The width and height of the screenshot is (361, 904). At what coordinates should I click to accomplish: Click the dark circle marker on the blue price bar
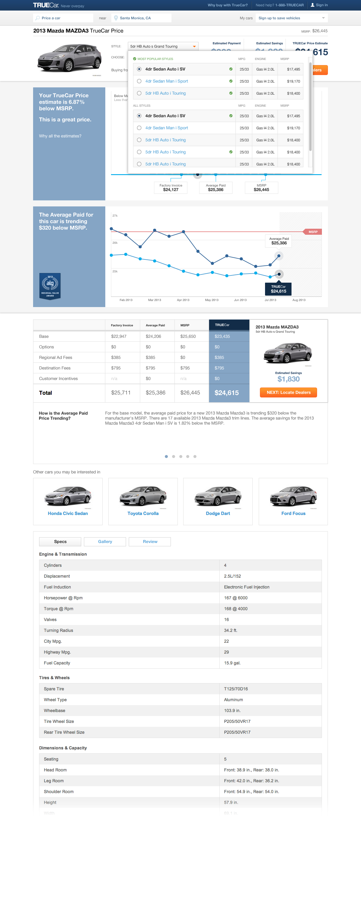(x=198, y=174)
